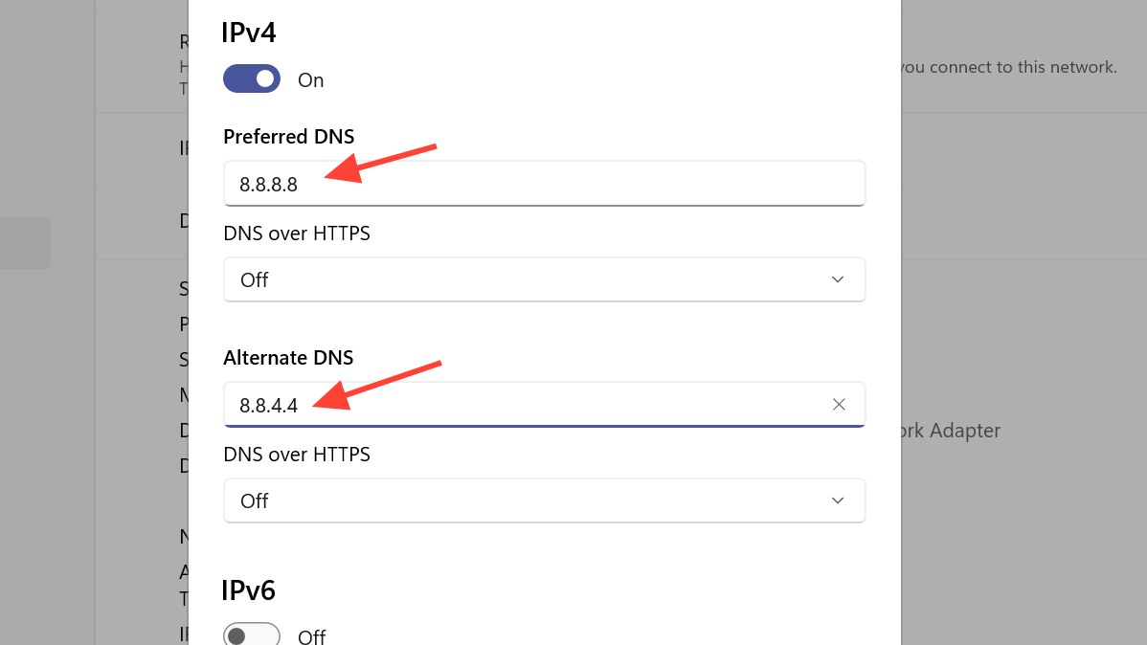The image size is (1147, 645).
Task: Click DNS over HTTPS label below Alternate DNS
Action: point(297,455)
